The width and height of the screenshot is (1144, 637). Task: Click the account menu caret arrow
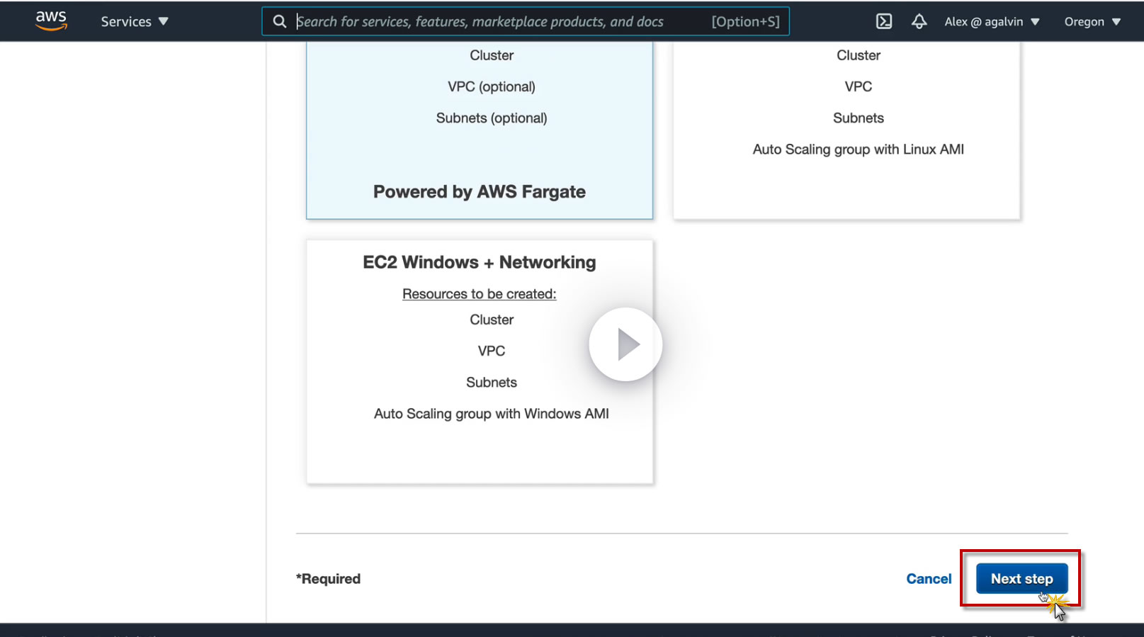point(1035,22)
